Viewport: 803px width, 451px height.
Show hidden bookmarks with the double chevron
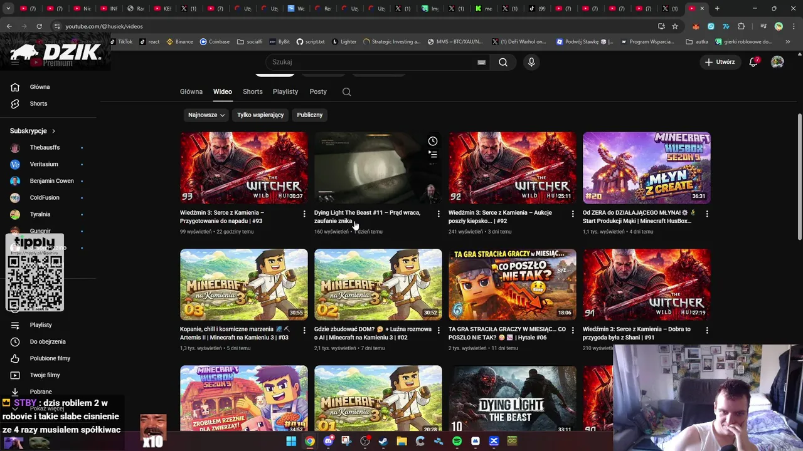(788, 42)
